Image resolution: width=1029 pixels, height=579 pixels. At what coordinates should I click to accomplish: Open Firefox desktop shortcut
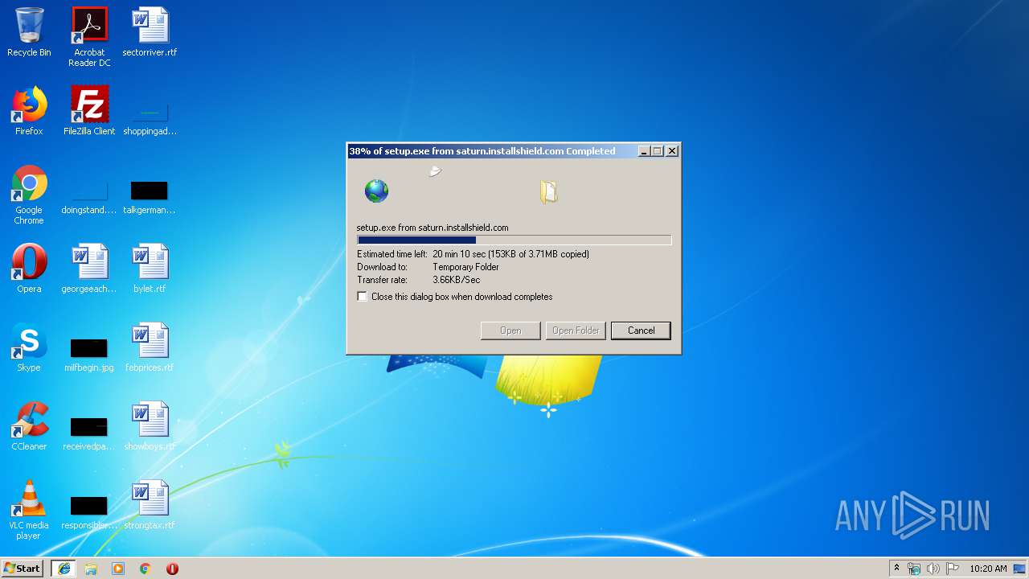point(29,111)
